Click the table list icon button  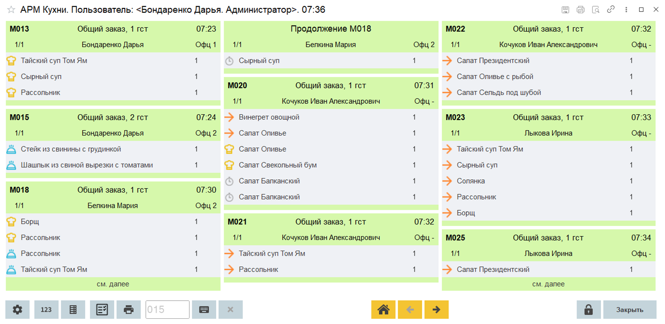pyautogui.click(x=73, y=309)
